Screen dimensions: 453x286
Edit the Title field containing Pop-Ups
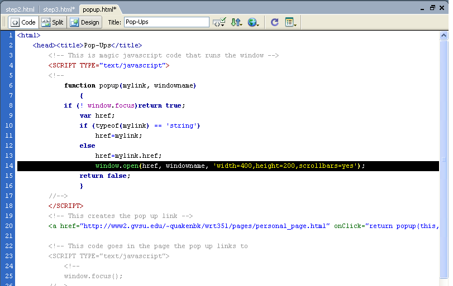(x=166, y=22)
